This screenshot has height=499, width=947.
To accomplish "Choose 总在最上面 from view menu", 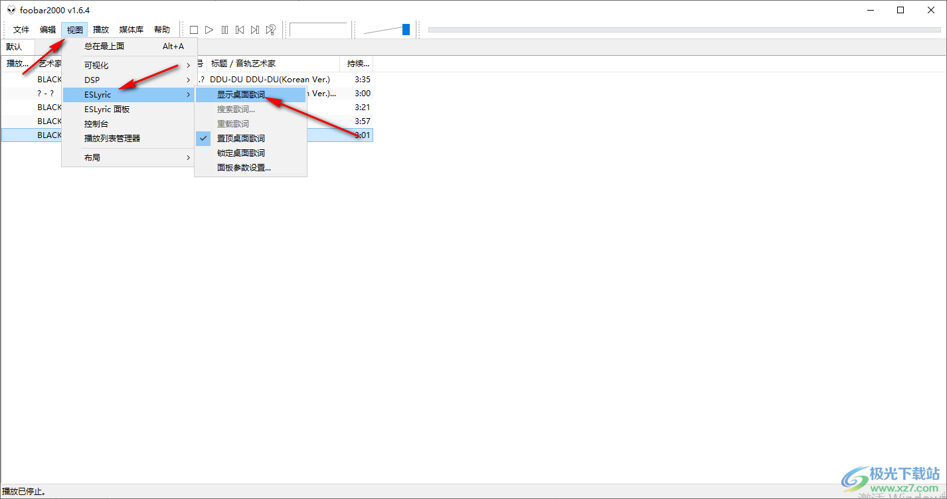I will (x=129, y=46).
